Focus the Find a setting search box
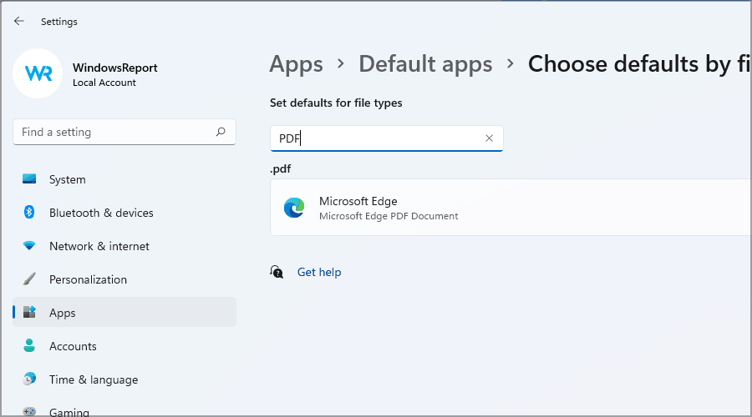The height and width of the screenshot is (417, 752). click(124, 132)
